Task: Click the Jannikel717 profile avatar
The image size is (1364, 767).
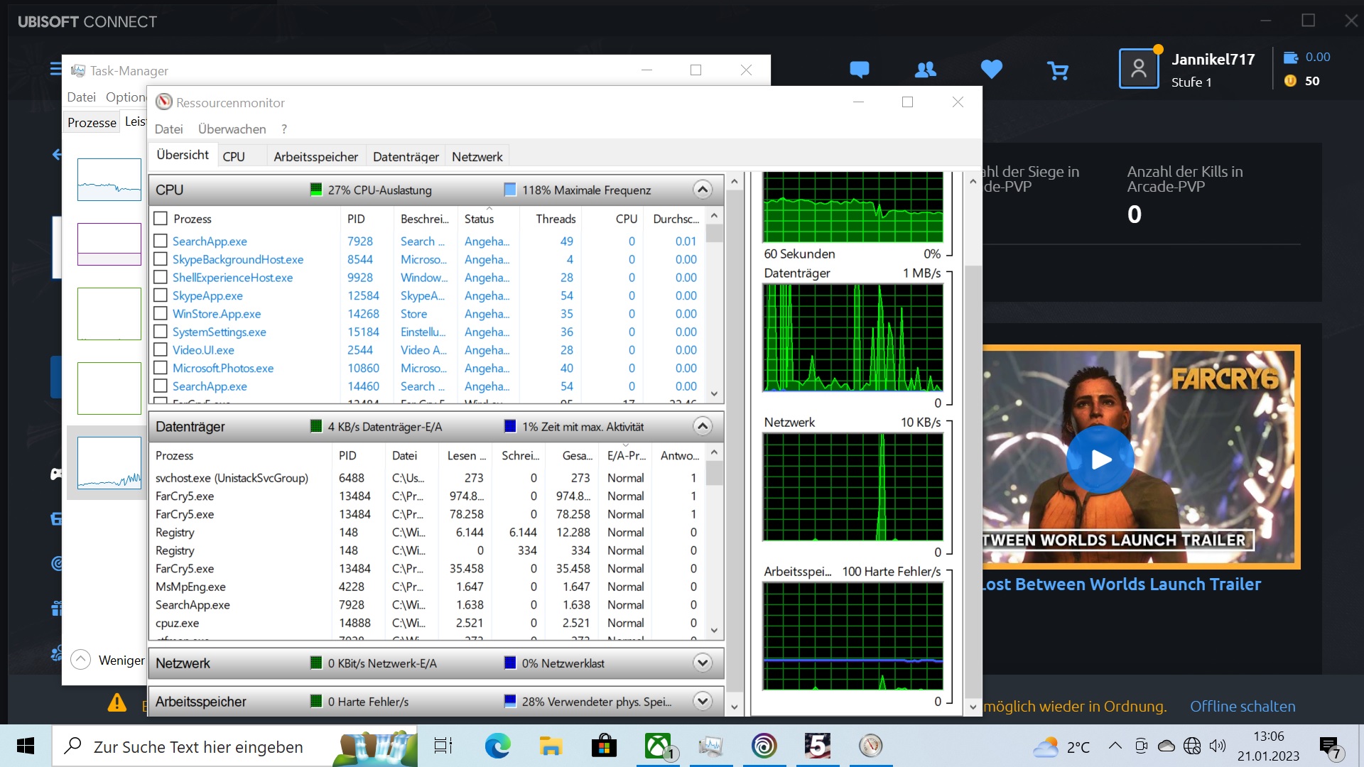Action: [1138, 69]
